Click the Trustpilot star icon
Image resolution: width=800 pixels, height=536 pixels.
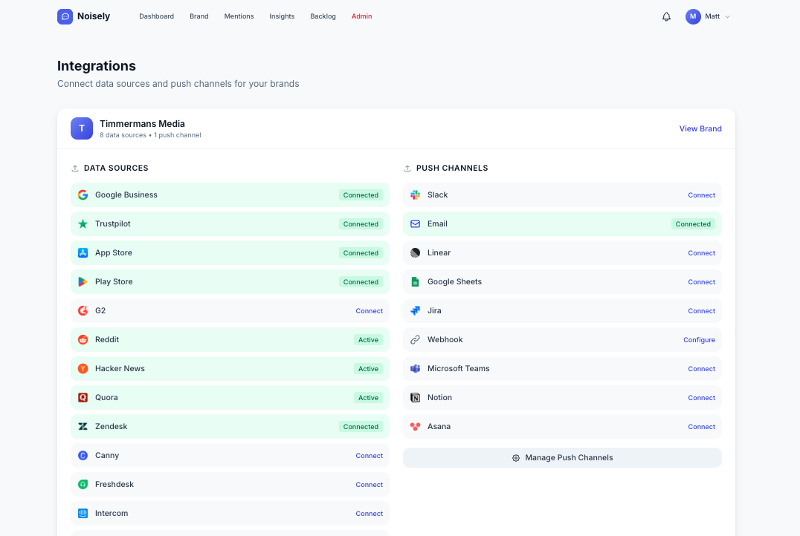(x=83, y=224)
